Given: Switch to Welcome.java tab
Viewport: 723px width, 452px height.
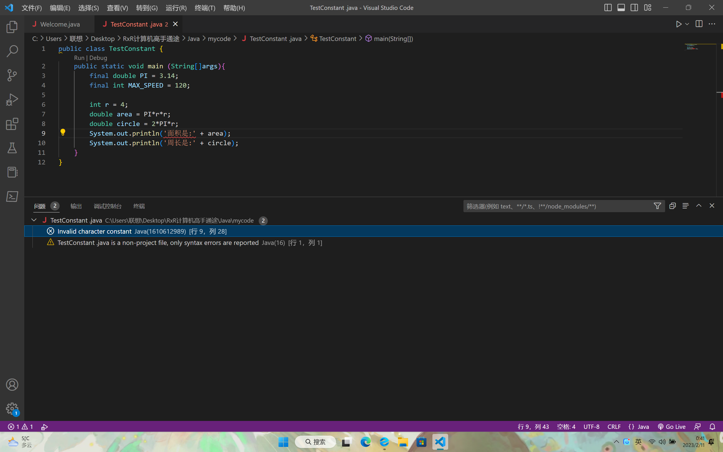Looking at the screenshot, I should [60, 24].
